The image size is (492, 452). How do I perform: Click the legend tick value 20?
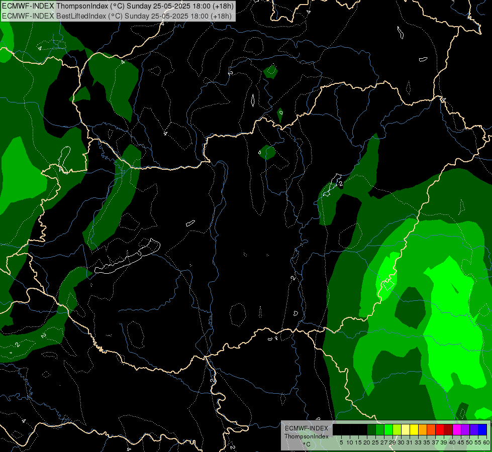[x=367, y=442]
